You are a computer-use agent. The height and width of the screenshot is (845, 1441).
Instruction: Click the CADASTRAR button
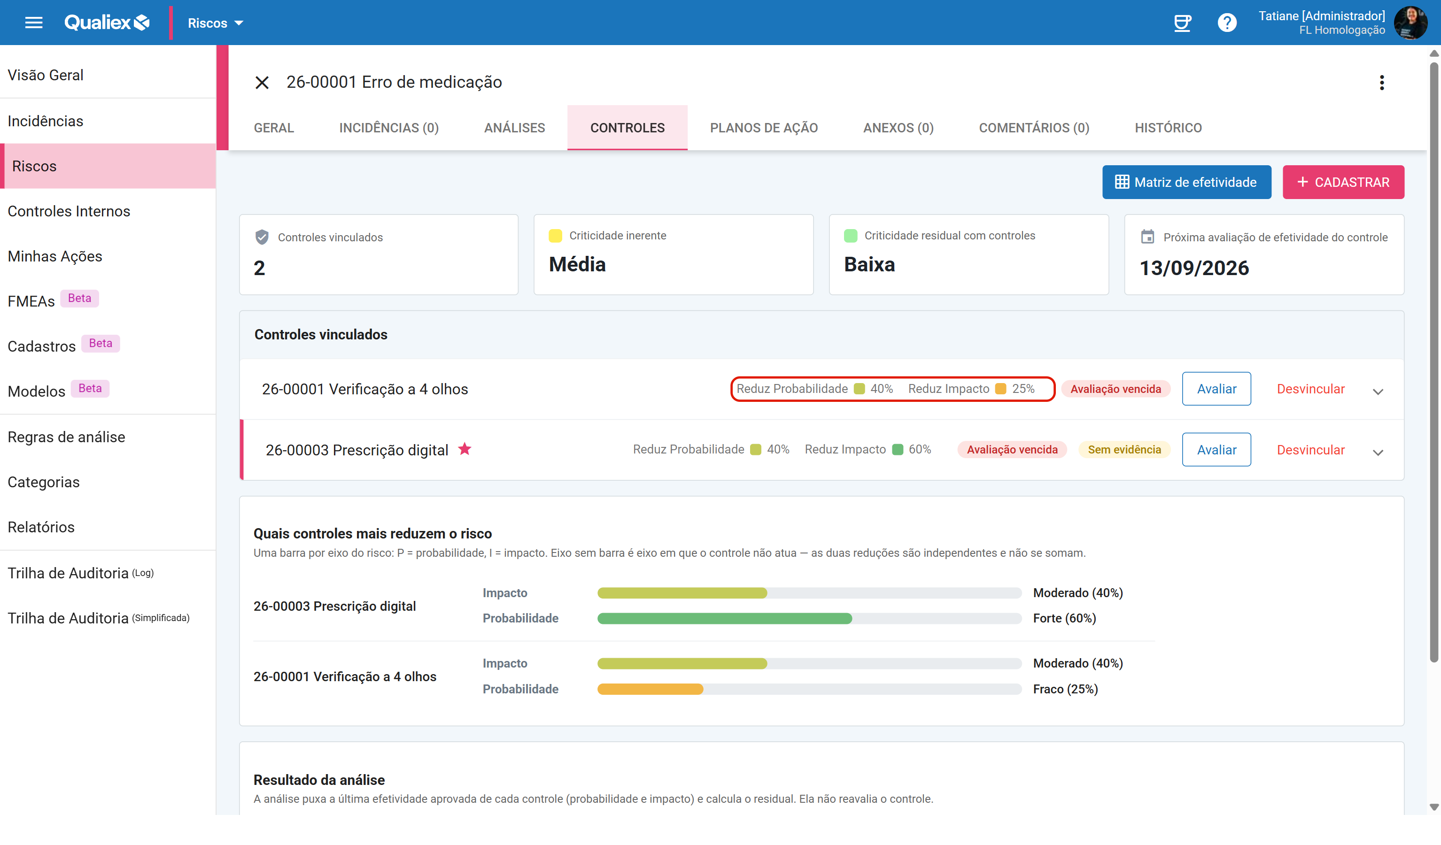tap(1343, 182)
